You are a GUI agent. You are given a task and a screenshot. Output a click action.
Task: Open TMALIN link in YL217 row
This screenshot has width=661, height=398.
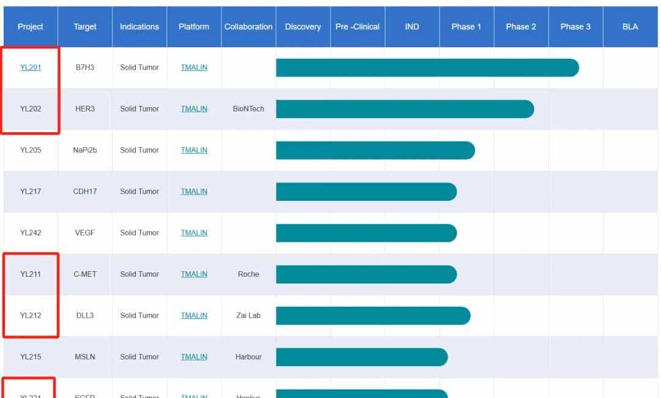point(194,192)
